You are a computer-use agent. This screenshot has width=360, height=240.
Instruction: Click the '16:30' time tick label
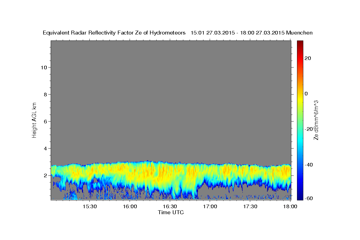coord(170,206)
